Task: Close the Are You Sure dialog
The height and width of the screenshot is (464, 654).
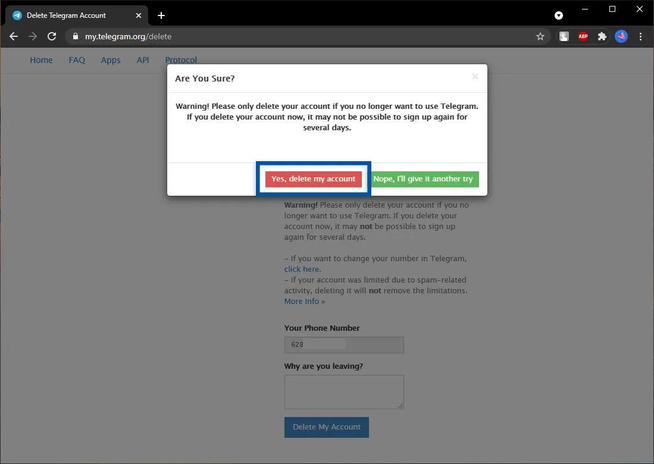Action: click(475, 77)
